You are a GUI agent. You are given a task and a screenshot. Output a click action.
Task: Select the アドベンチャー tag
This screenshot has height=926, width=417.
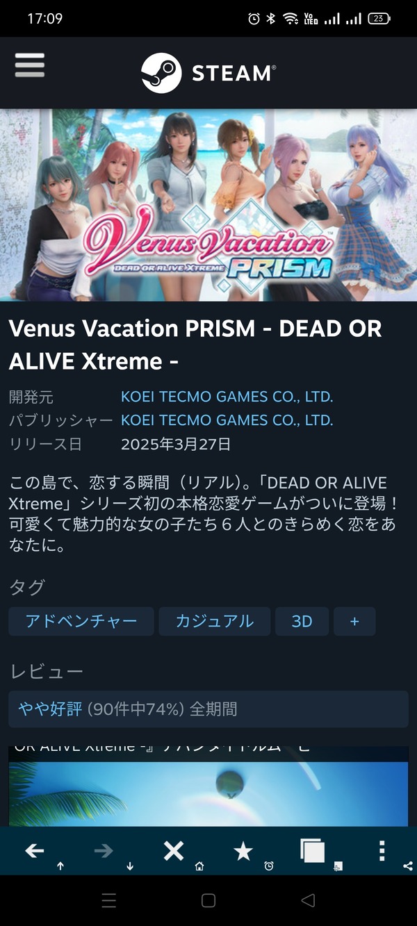pyautogui.click(x=81, y=621)
